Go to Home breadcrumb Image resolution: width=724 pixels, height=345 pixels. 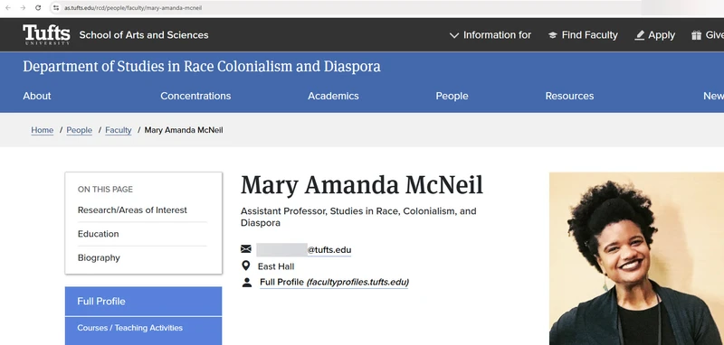[42, 130]
